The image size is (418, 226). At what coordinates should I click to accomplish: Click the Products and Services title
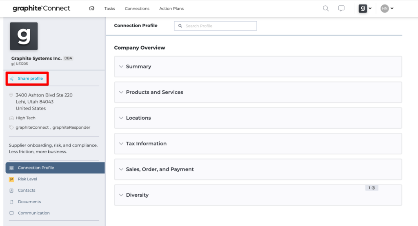pyautogui.click(x=155, y=92)
